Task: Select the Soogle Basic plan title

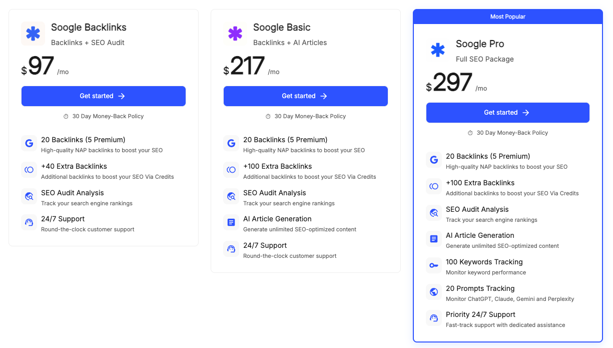Action: tap(281, 28)
